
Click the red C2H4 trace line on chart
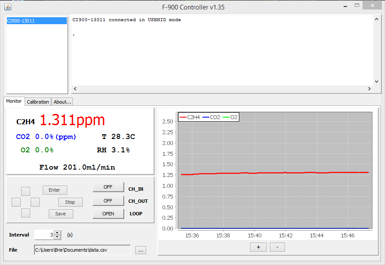tap(275, 173)
